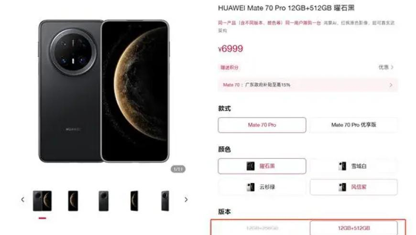Screen dimensions: 416x235
Task: Select the Mate 70 Pro 优享版 option
Action: coord(354,125)
